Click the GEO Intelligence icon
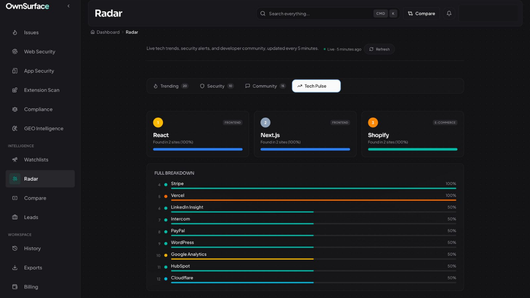530x298 pixels. point(15,128)
